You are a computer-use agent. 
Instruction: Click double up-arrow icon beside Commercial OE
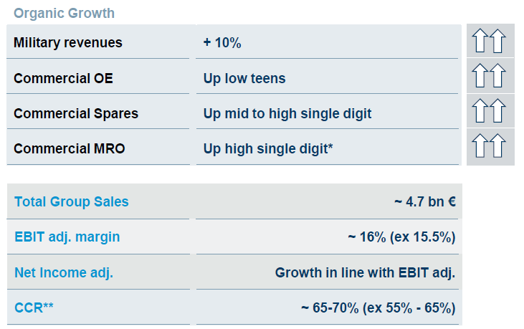(489, 75)
